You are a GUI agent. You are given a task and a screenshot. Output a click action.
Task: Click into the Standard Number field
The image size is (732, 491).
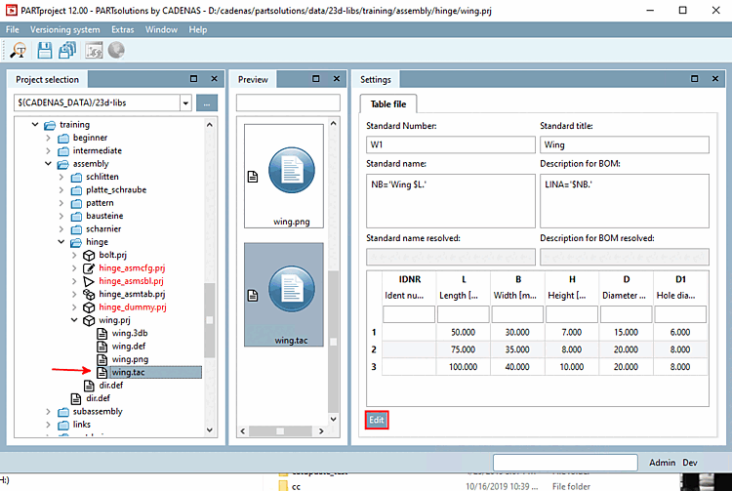(x=448, y=145)
